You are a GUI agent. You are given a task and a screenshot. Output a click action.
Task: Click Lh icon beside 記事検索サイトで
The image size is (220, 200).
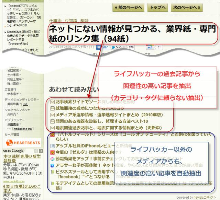tap(52, 102)
